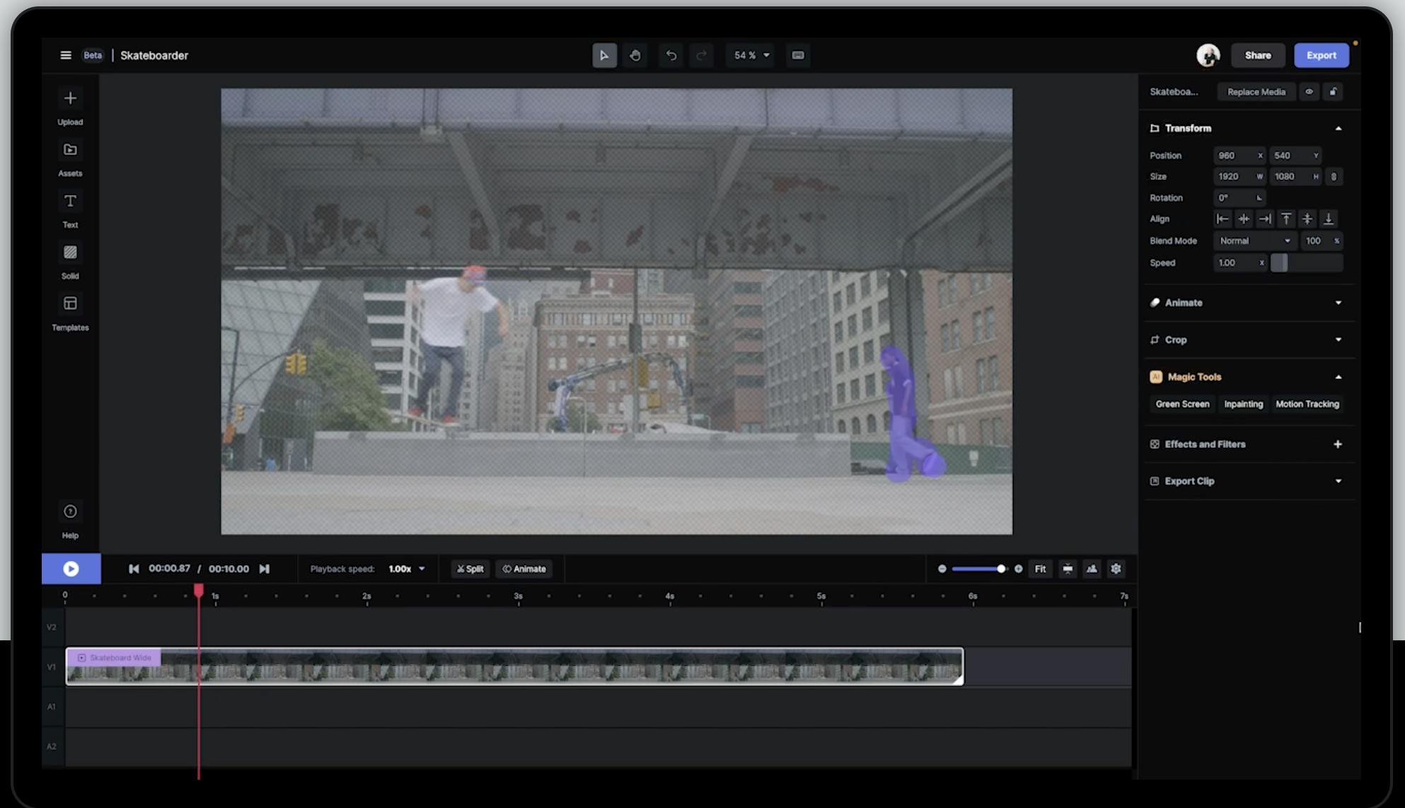Open the Assets folder panel
The height and width of the screenshot is (808, 1405).
click(x=70, y=150)
